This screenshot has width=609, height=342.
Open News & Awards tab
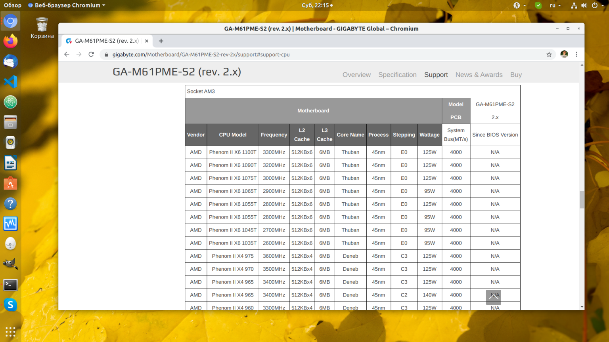pyautogui.click(x=479, y=75)
